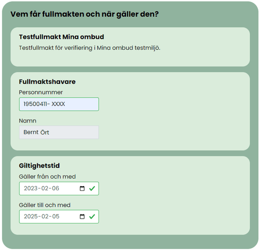Viewport: 260px width, 250px height.
Task: Select the day segment of end date
Action: [x=55, y=217]
